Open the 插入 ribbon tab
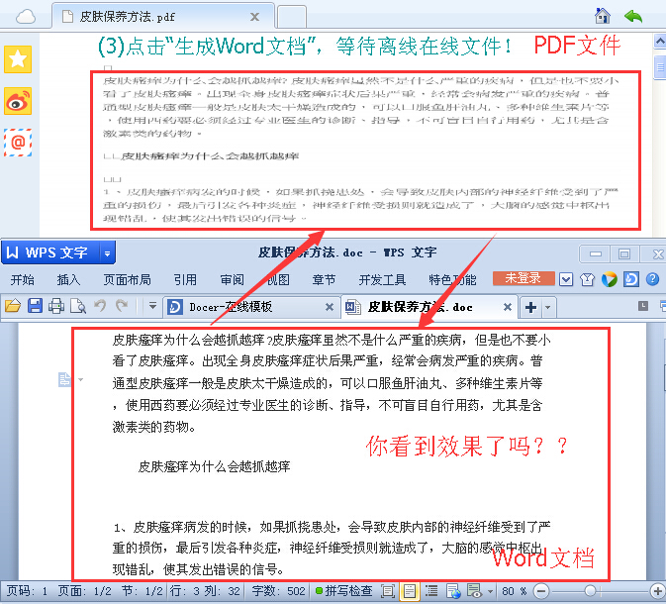This screenshot has height=604, width=666. (68, 279)
